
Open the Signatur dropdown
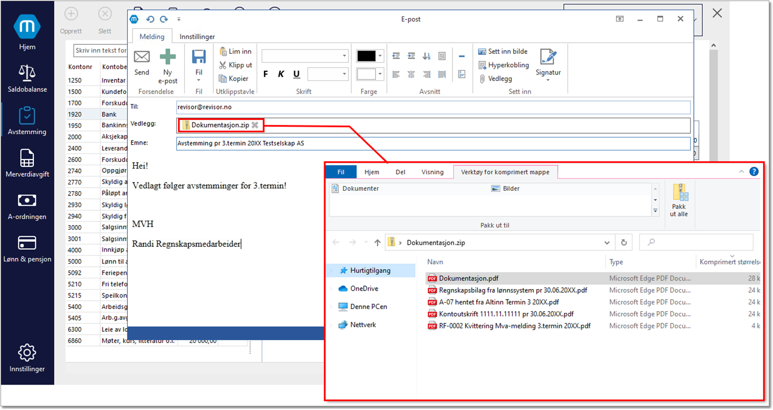(x=548, y=65)
